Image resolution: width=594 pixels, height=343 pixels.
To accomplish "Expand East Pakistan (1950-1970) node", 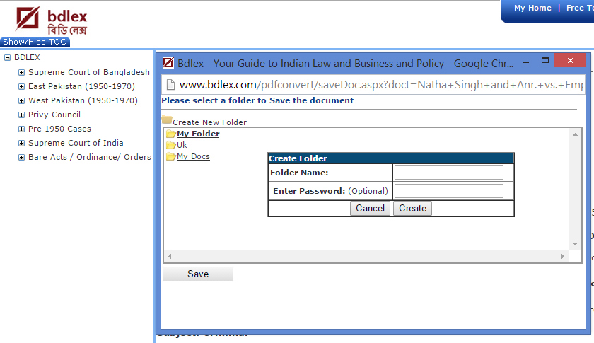I will (x=22, y=86).
